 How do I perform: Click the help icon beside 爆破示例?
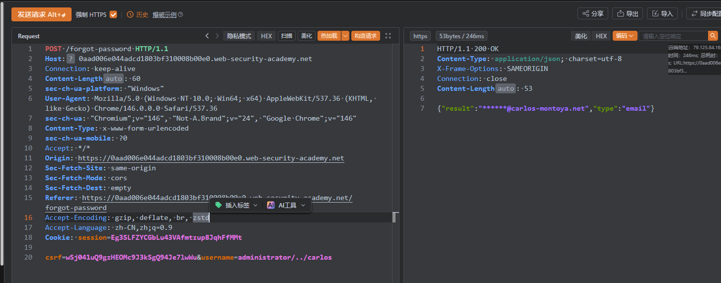click(x=180, y=15)
